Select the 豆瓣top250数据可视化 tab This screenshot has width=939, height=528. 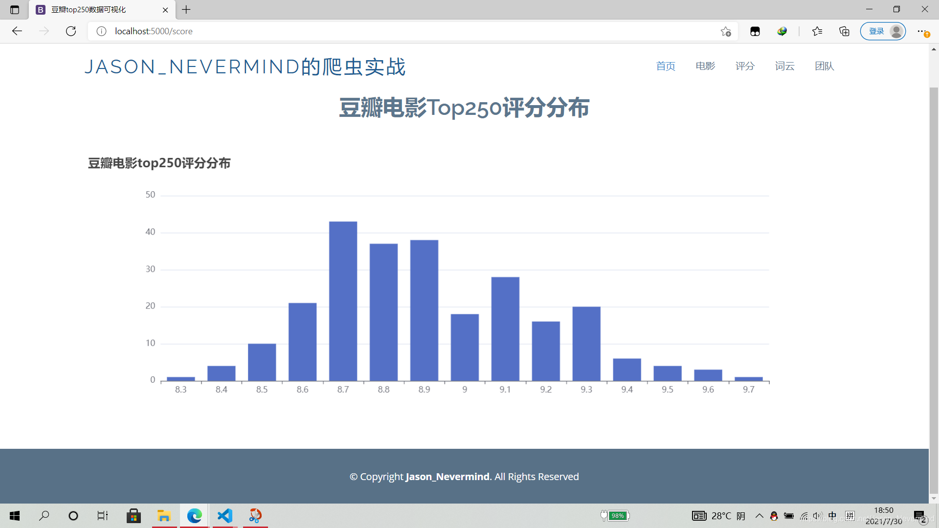click(103, 10)
